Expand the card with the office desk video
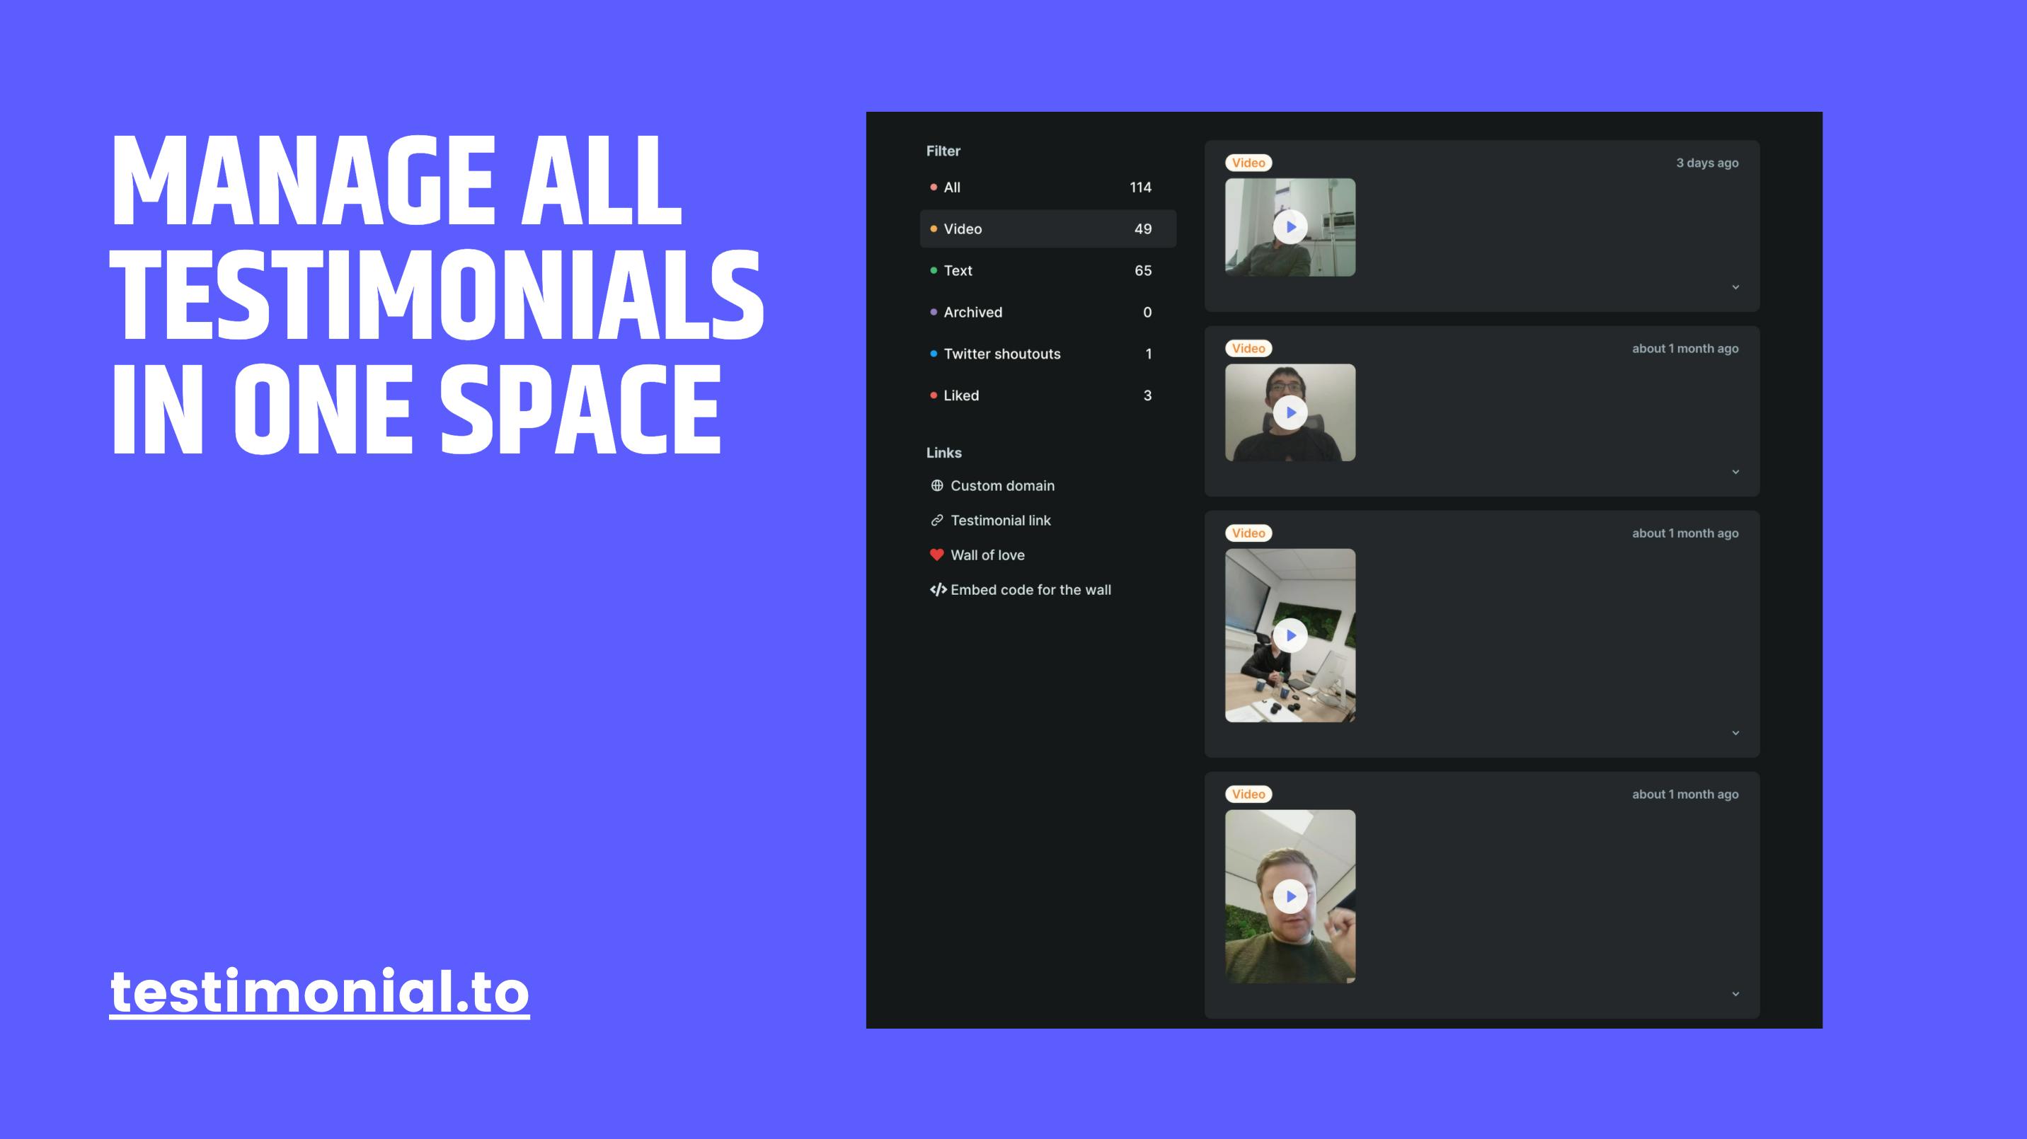The image size is (2027, 1139). click(1735, 733)
